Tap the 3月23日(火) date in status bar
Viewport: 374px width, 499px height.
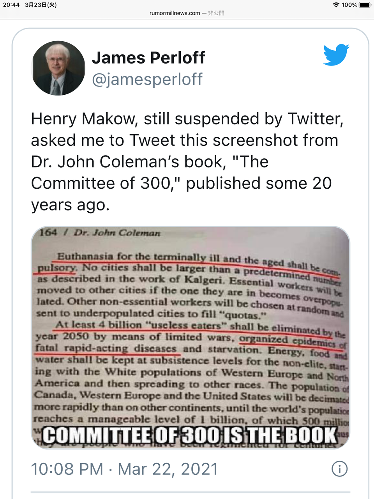click(41, 5)
